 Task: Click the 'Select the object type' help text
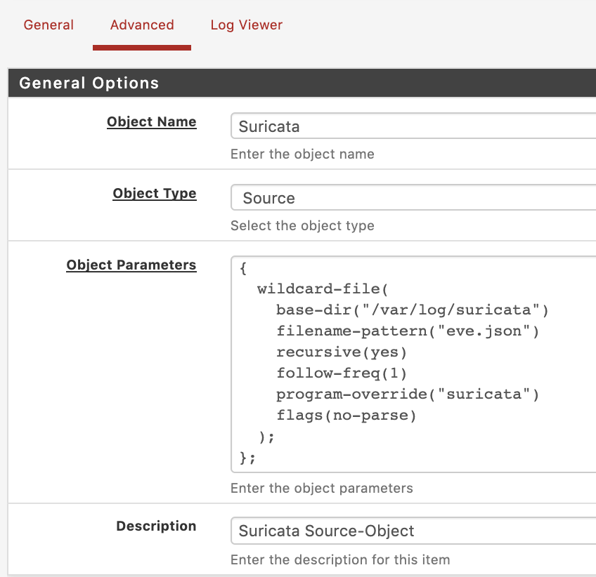coord(302,226)
